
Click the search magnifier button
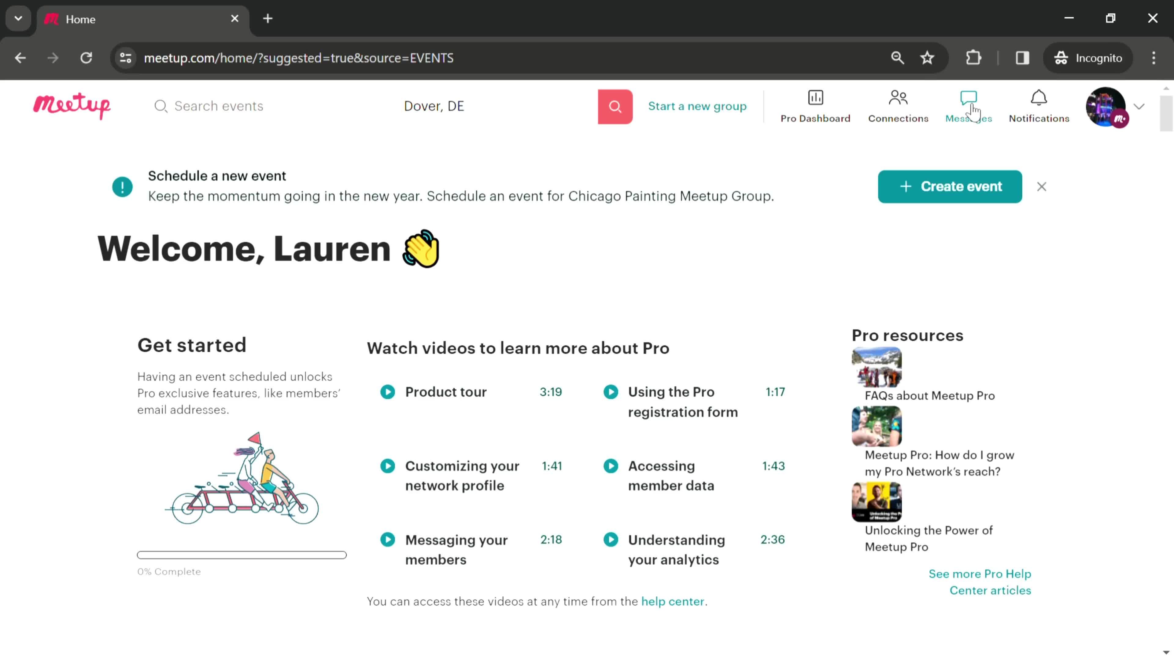615,105
